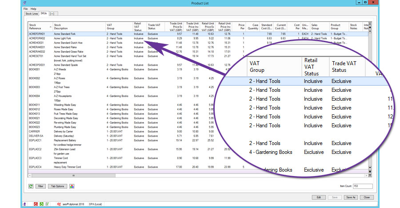Click the Retail VAT Status column header
This screenshot has width=400, height=208.
coord(140,27)
